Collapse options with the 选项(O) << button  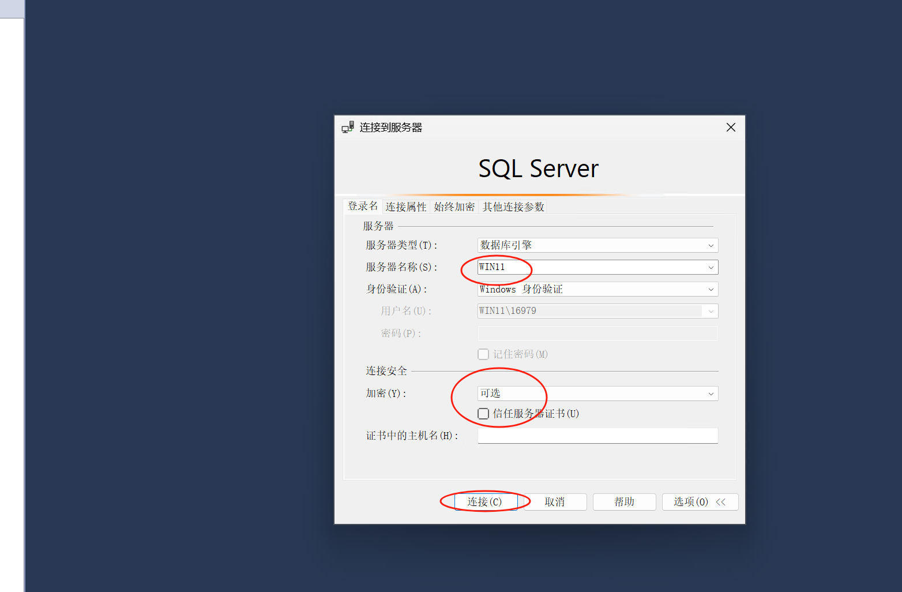pyautogui.click(x=700, y=501)
